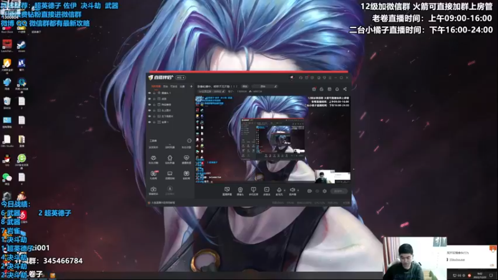Open the OBS Studio desktop shortcut

click(7, 141)
